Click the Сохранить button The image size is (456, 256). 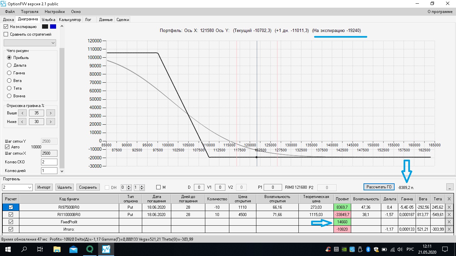88,187
